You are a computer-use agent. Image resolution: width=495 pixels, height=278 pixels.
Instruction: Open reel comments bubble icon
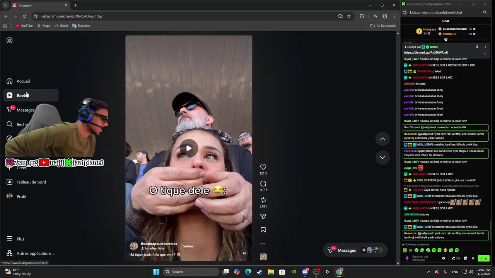pyautogui.click(x=263, y=184)
